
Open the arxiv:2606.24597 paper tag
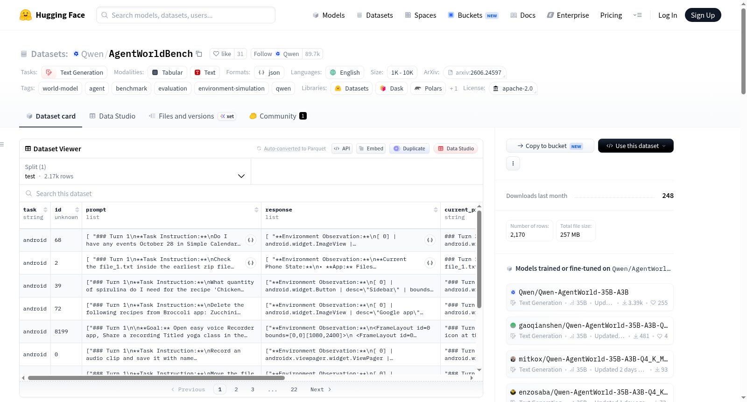coord(475,72)
